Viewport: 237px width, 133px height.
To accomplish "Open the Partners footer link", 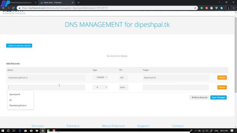I will coord(73,126).
